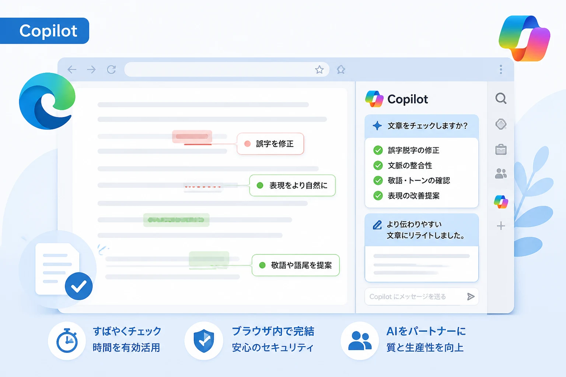
Task: Select the Copilot icon in the sidebar
Action: tap(501, 202)
